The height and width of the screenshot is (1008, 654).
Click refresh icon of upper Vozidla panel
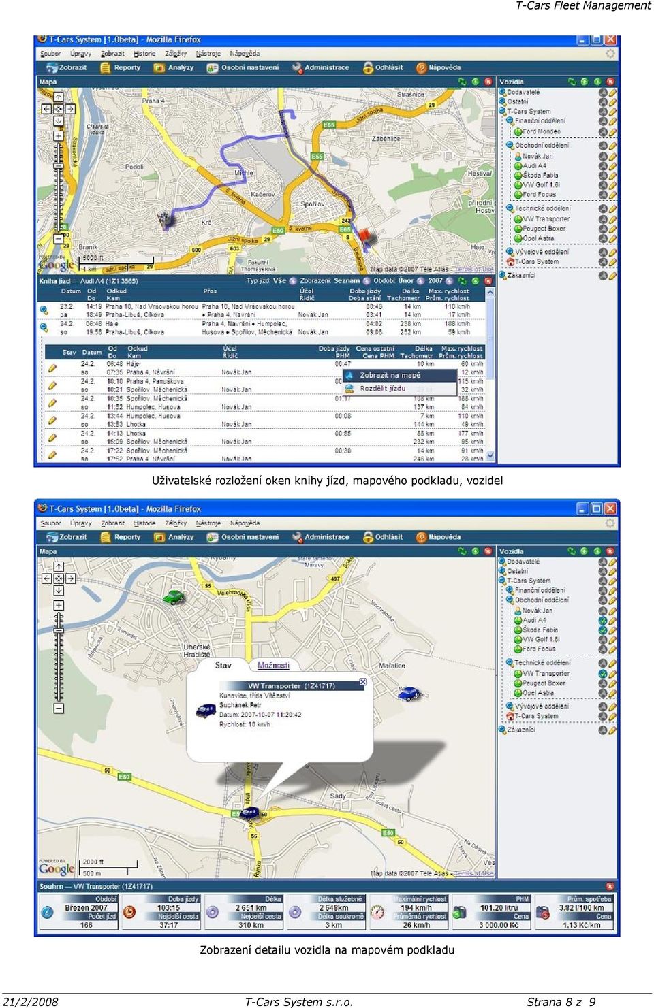click(571, 82)
